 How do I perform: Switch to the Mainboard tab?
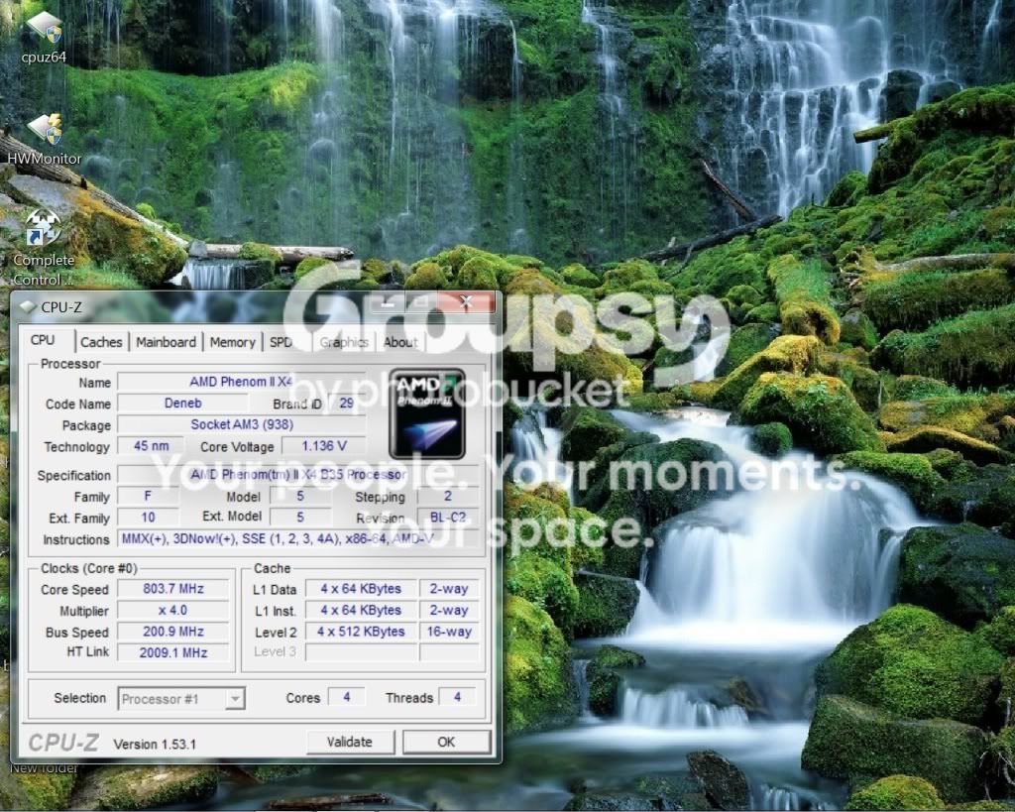166,342
